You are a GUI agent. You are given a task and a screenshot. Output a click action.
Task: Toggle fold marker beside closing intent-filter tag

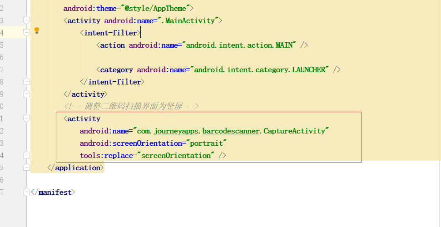[x=26, y=82]
